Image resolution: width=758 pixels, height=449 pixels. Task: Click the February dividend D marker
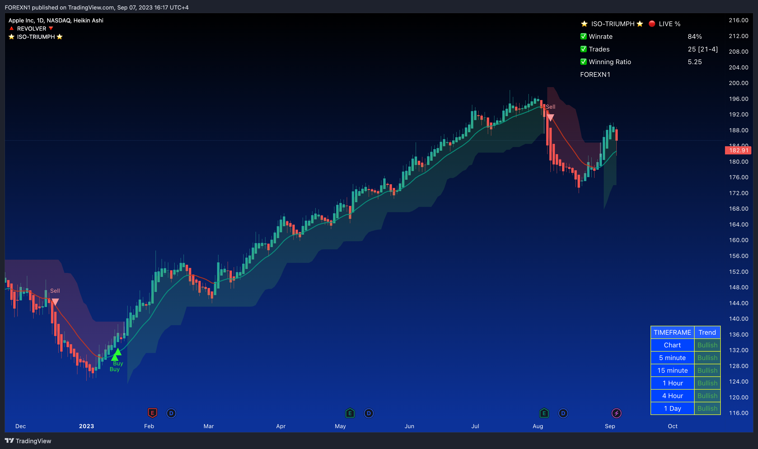click(x=171, y=413)
